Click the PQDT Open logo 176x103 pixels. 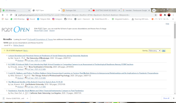[16, 29]
